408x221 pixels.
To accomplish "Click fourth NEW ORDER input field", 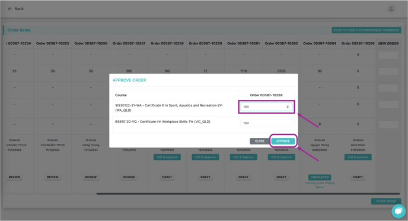I will click(x=388, y=105).
